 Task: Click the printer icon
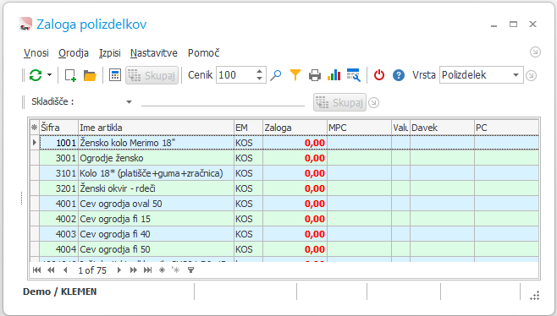point(315,75)
